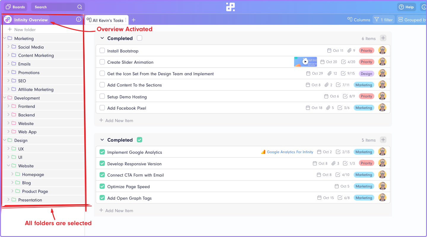The height and width of the screenshot is (237, 427).
Task: Click the Google Analytics bar chart icon
Action: coord(263,152)
